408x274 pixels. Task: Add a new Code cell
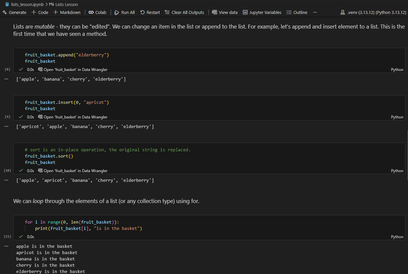40,12
